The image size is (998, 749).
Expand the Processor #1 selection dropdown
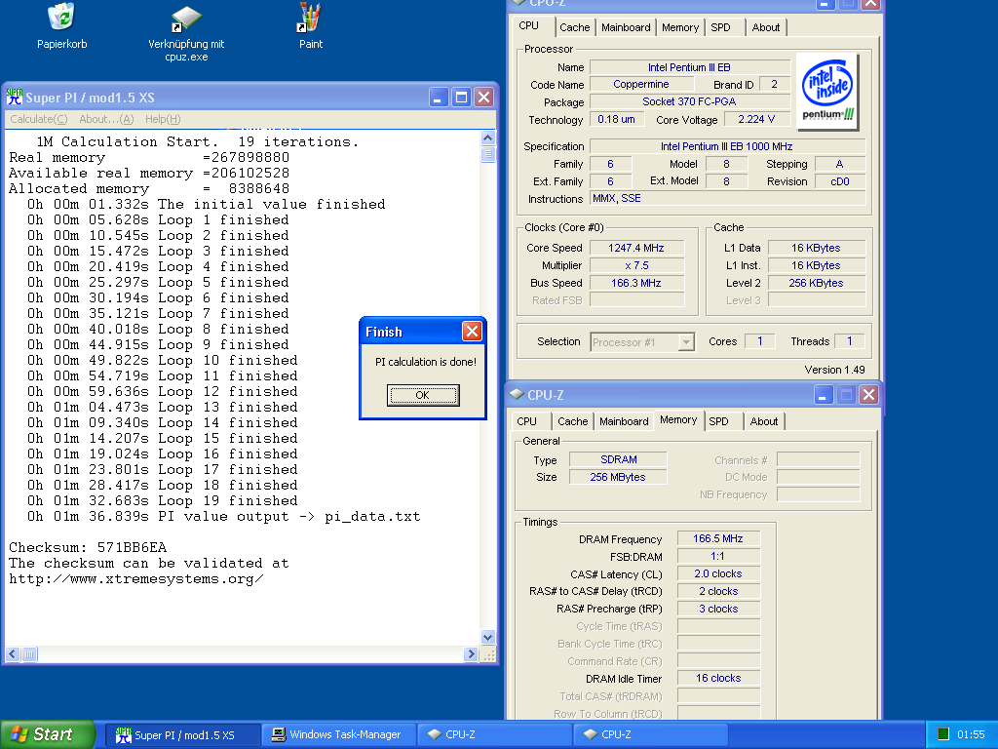tap(685, 342)
